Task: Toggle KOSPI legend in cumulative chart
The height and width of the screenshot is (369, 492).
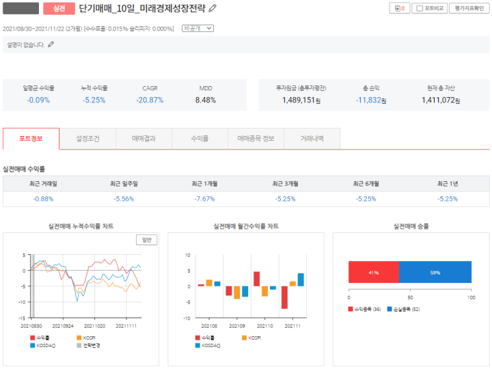Action: tap(86, 338)
